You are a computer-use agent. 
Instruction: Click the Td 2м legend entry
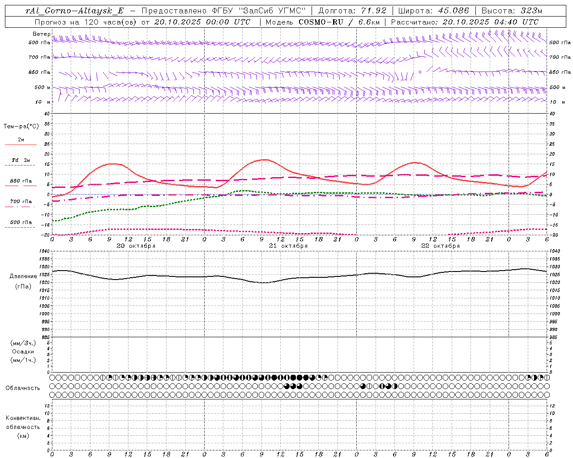click(21, 160)
